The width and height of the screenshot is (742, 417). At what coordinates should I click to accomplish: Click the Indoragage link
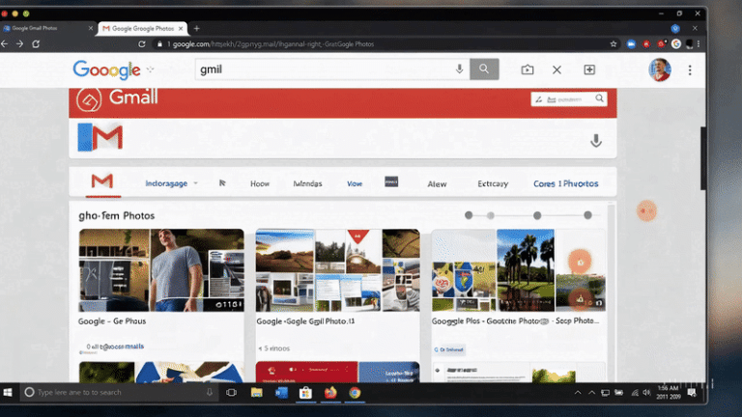(166, 183)
